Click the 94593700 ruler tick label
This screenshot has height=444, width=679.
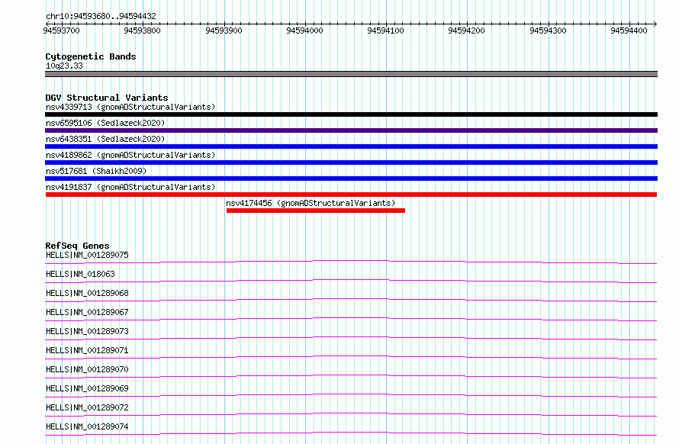[62, 31]
